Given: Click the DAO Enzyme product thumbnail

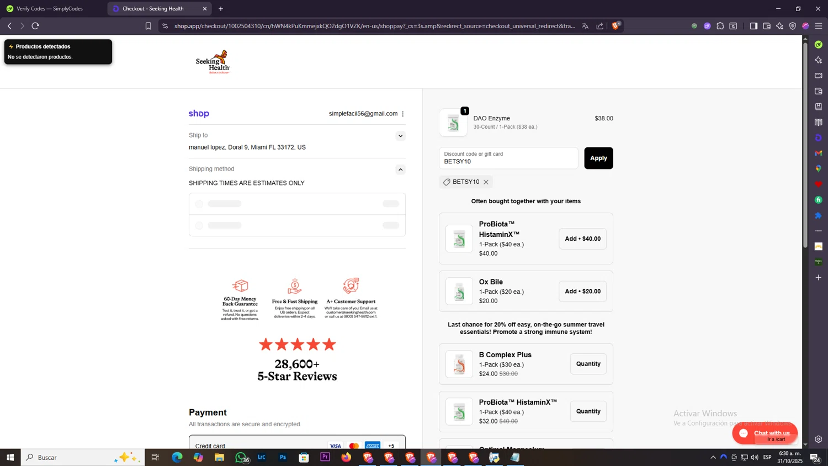Looking at the screenshot, I should tap(453, 123).
